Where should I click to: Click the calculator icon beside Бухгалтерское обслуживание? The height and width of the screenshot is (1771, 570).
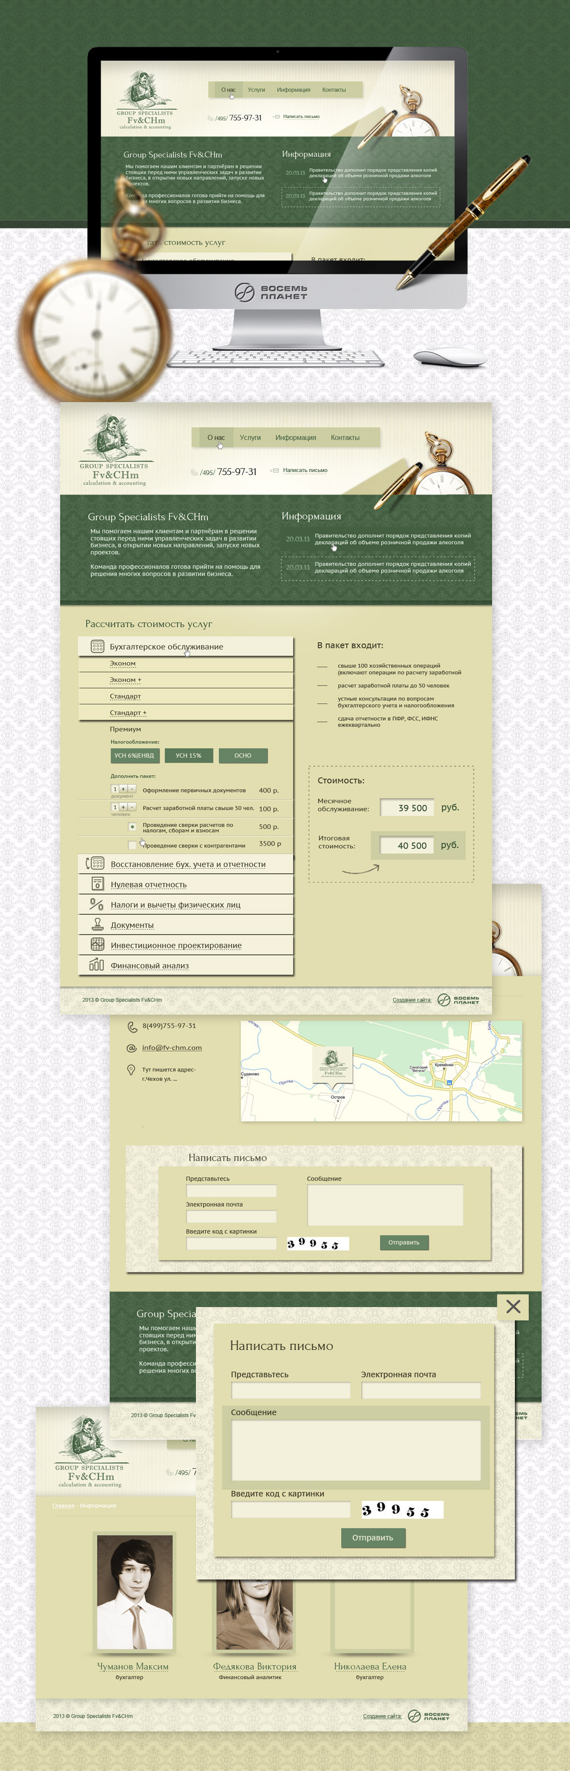[x=97, y=646]
